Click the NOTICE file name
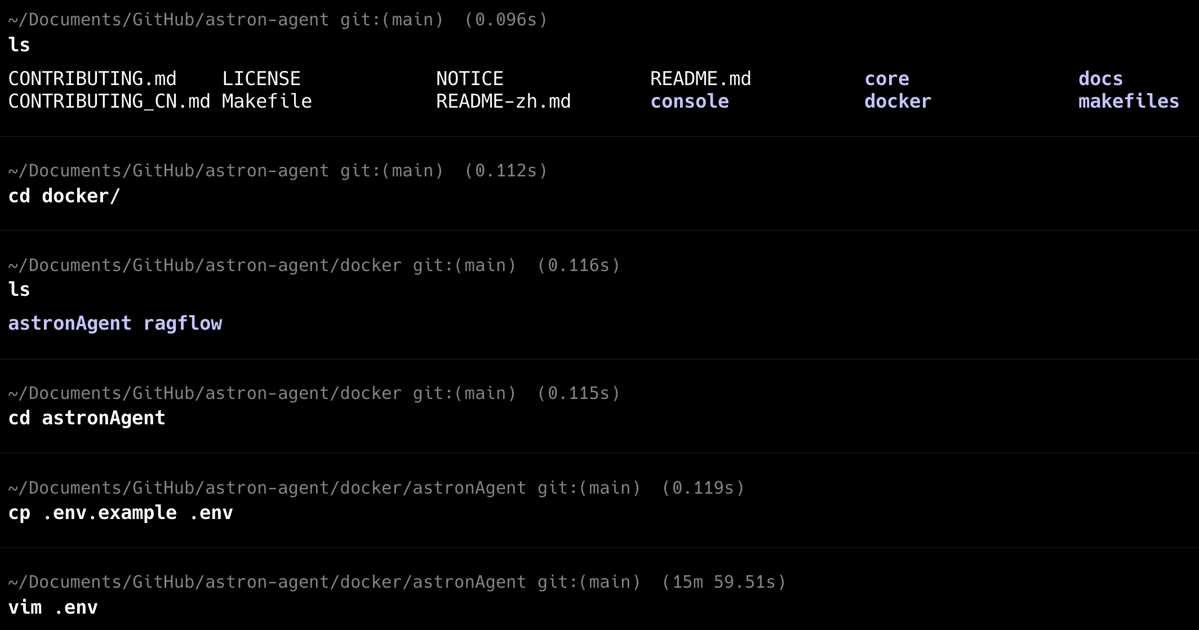This screenshot has width=1199, height=630. (x=469, y=79)
